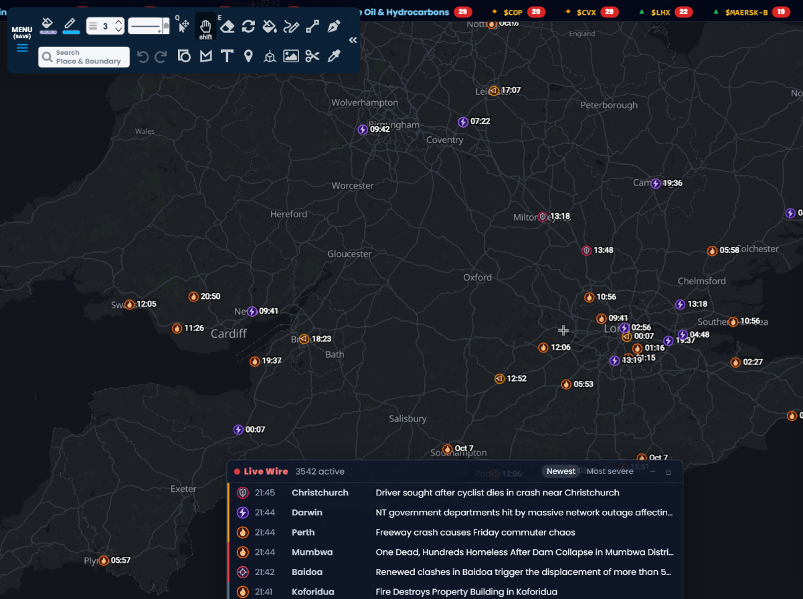Open the fill color bucket swatch
The height and width of the screenshot is (599, 803).
point(48,26)
